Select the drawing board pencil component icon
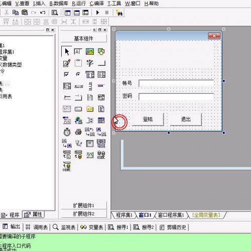This screenshot has width=251, height=251. point(67,63)
